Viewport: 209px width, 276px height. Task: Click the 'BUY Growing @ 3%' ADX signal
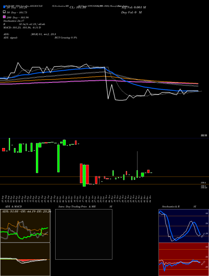coord(66,38)
